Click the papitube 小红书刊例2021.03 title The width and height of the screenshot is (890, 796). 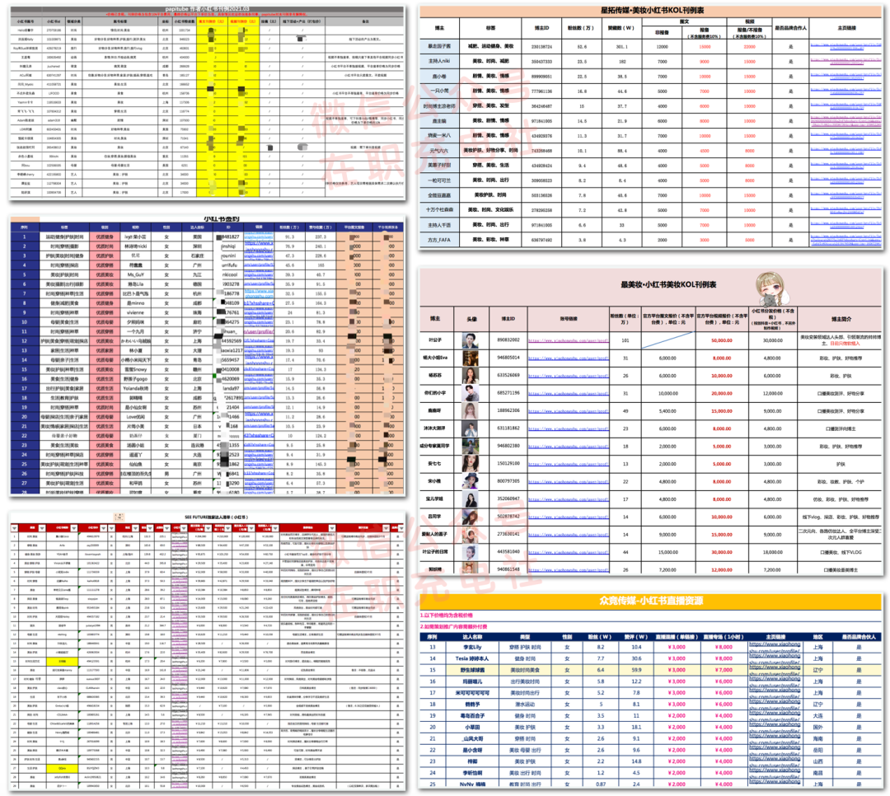(207, 10)
